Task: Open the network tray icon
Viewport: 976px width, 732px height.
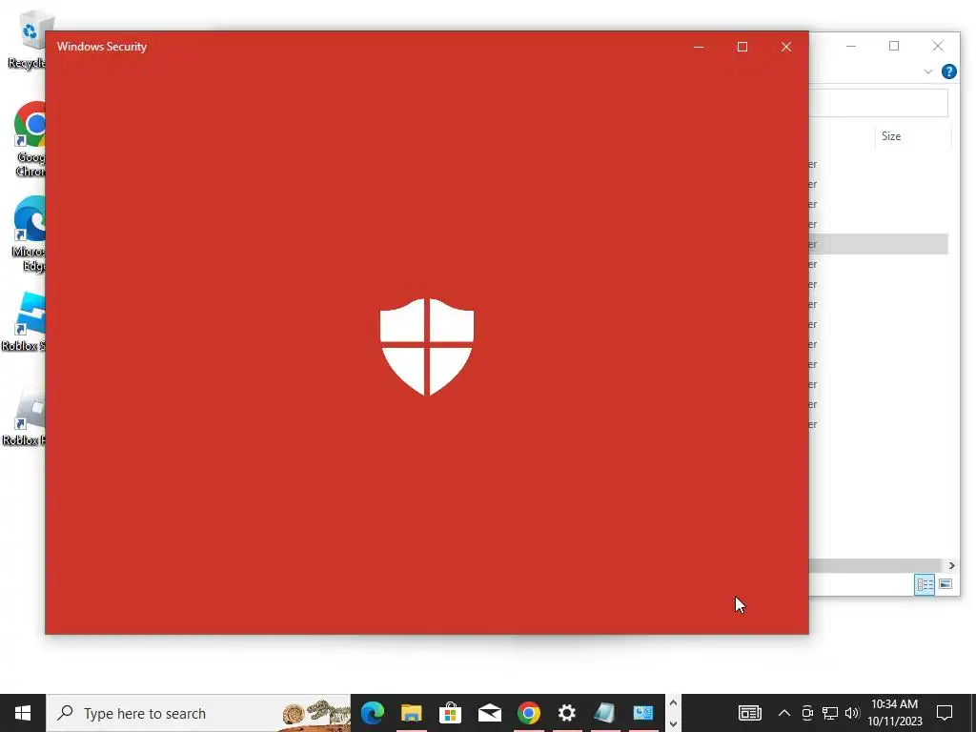Action: [x=830, y=713]
